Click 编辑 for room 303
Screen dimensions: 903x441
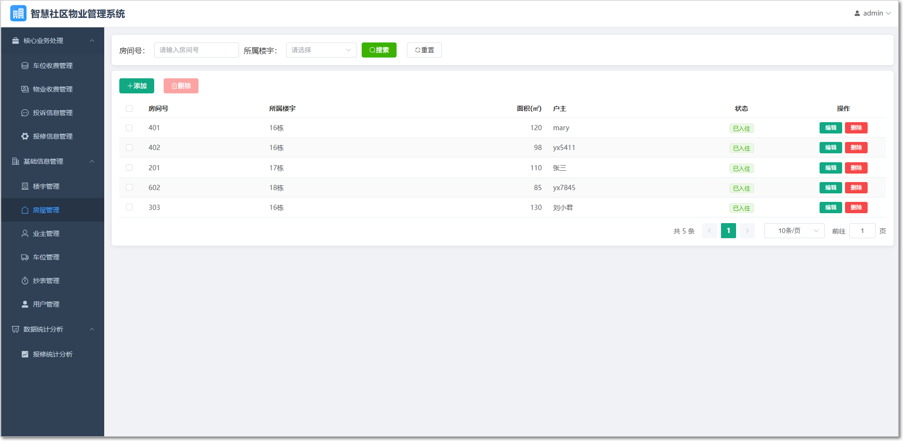(x=831, y=208)
